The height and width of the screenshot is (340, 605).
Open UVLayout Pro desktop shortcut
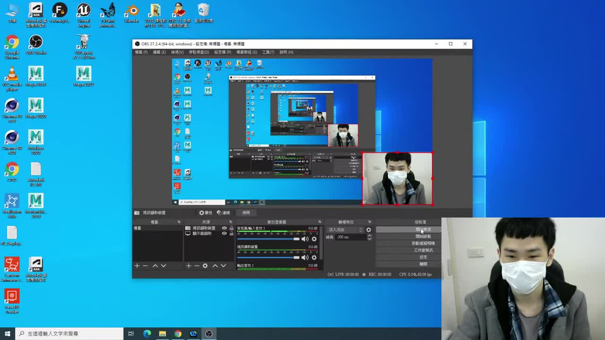click(x=84, y=47)
